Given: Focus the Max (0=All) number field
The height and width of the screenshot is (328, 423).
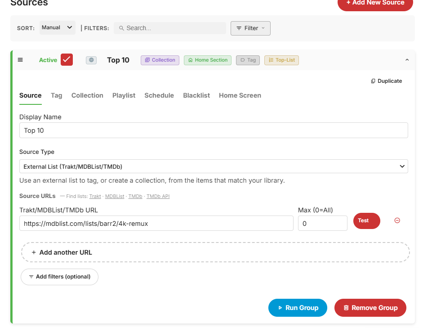Looking at the screenshot, I should [x=323, y=223].
